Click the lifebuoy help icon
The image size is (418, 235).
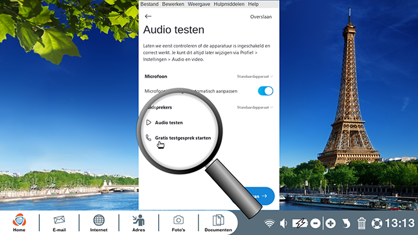click(x=377, y=223)
